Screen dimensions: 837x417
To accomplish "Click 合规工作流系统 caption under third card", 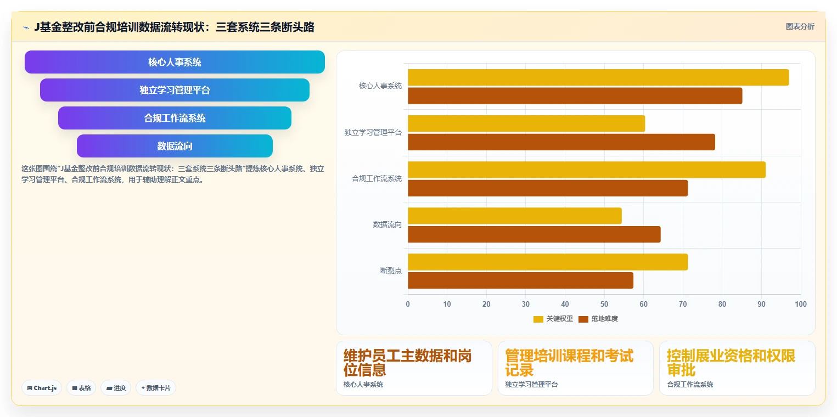I will click(690, 385).
